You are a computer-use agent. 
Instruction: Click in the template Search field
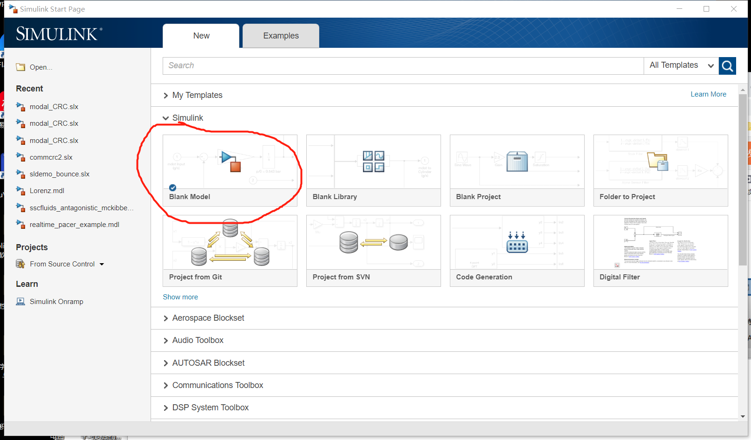coord(403,66)
